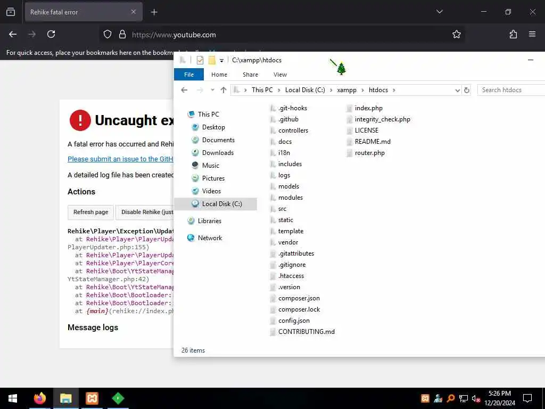
Task: Open the notification center icon
Action: 527,398
